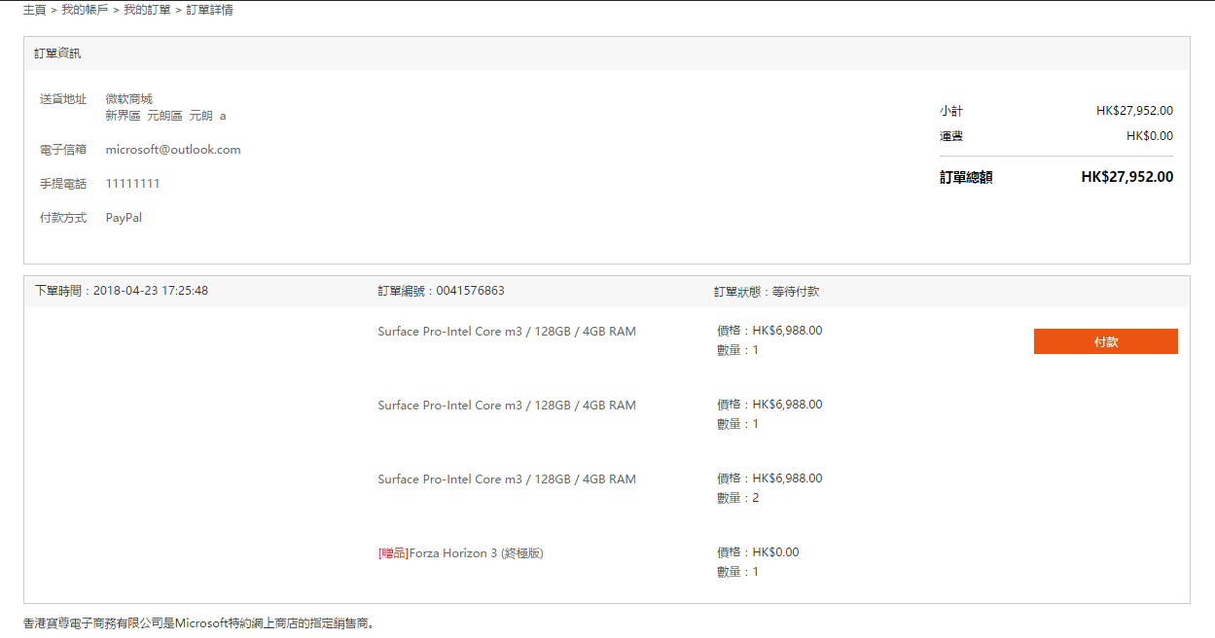
Task: Click 電子信箱 label
Action: (x=63, y=150)
